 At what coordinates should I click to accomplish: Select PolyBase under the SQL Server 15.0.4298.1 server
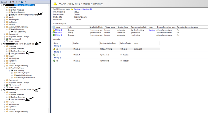pos(12,24)
